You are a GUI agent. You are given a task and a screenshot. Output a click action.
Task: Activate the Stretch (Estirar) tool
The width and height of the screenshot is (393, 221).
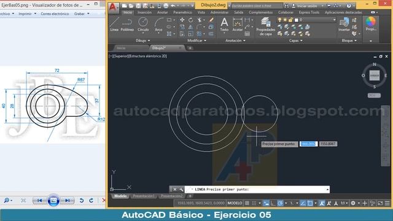click(182, 34)
